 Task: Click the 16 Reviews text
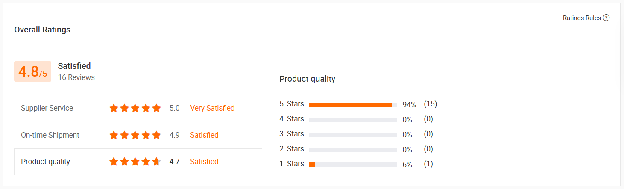[x=76, y=77]
